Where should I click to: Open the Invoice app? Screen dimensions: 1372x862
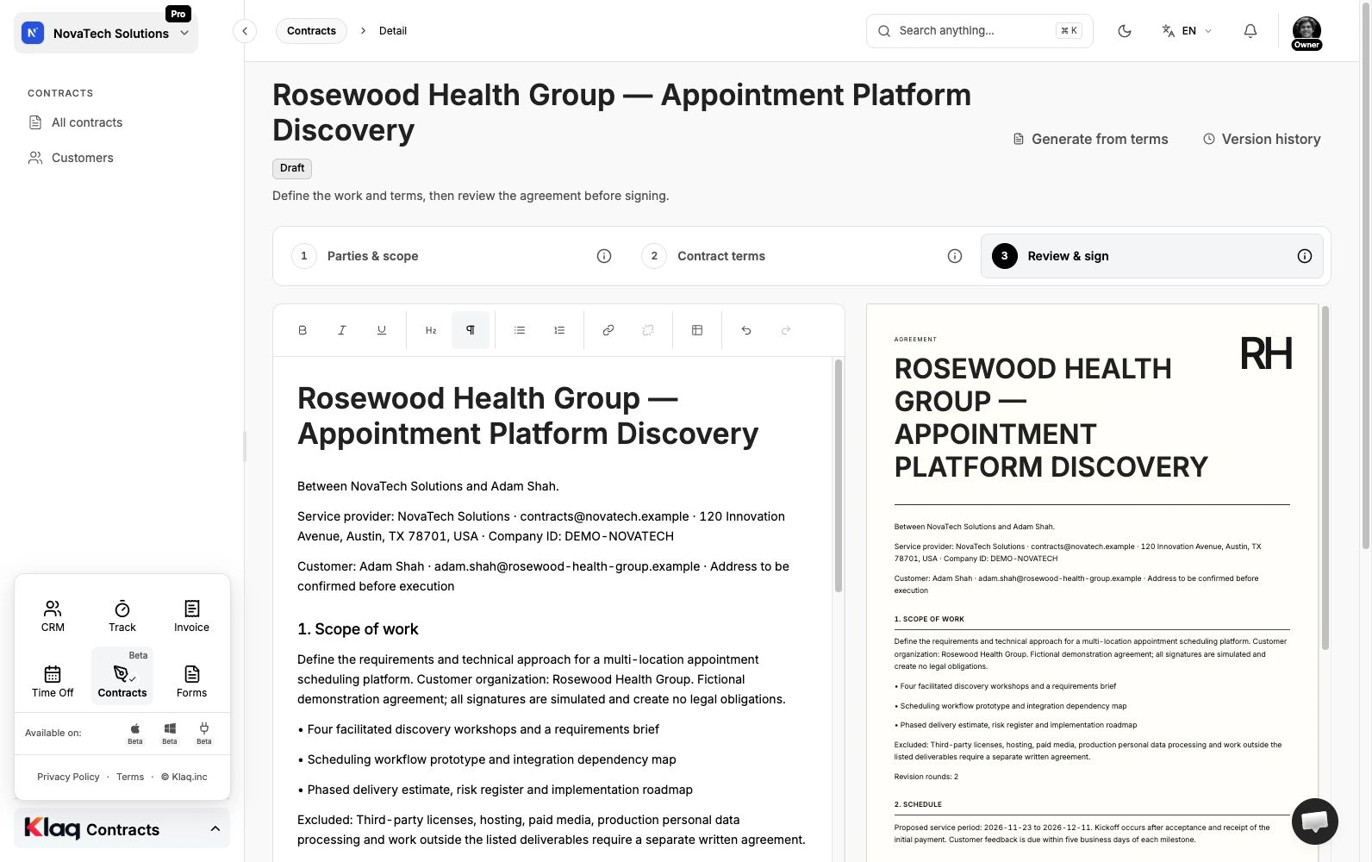191,616
